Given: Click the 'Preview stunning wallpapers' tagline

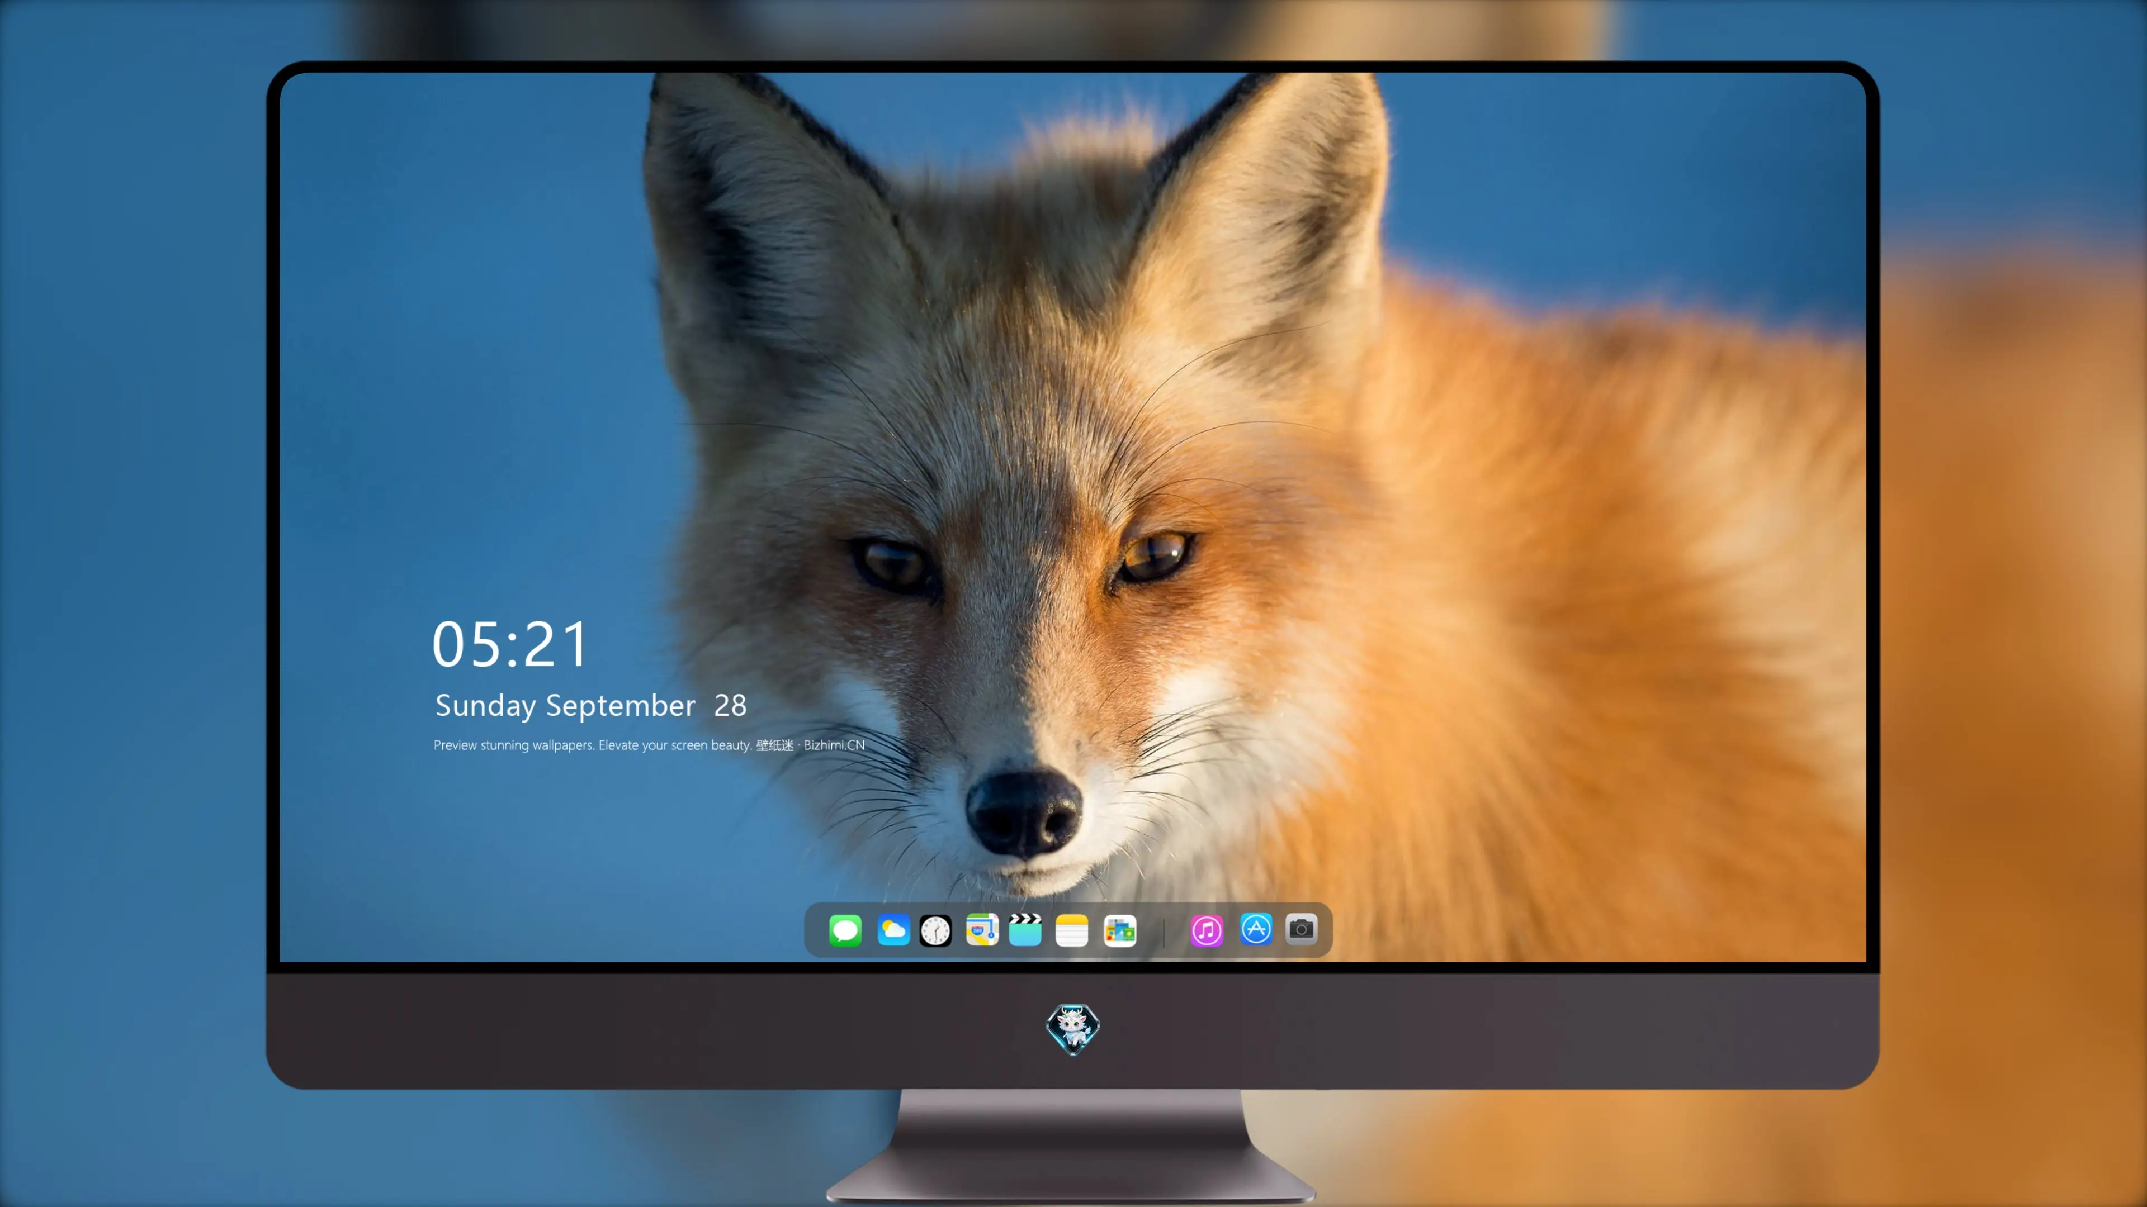Looking at the screenshot, I should click(649, 745).
